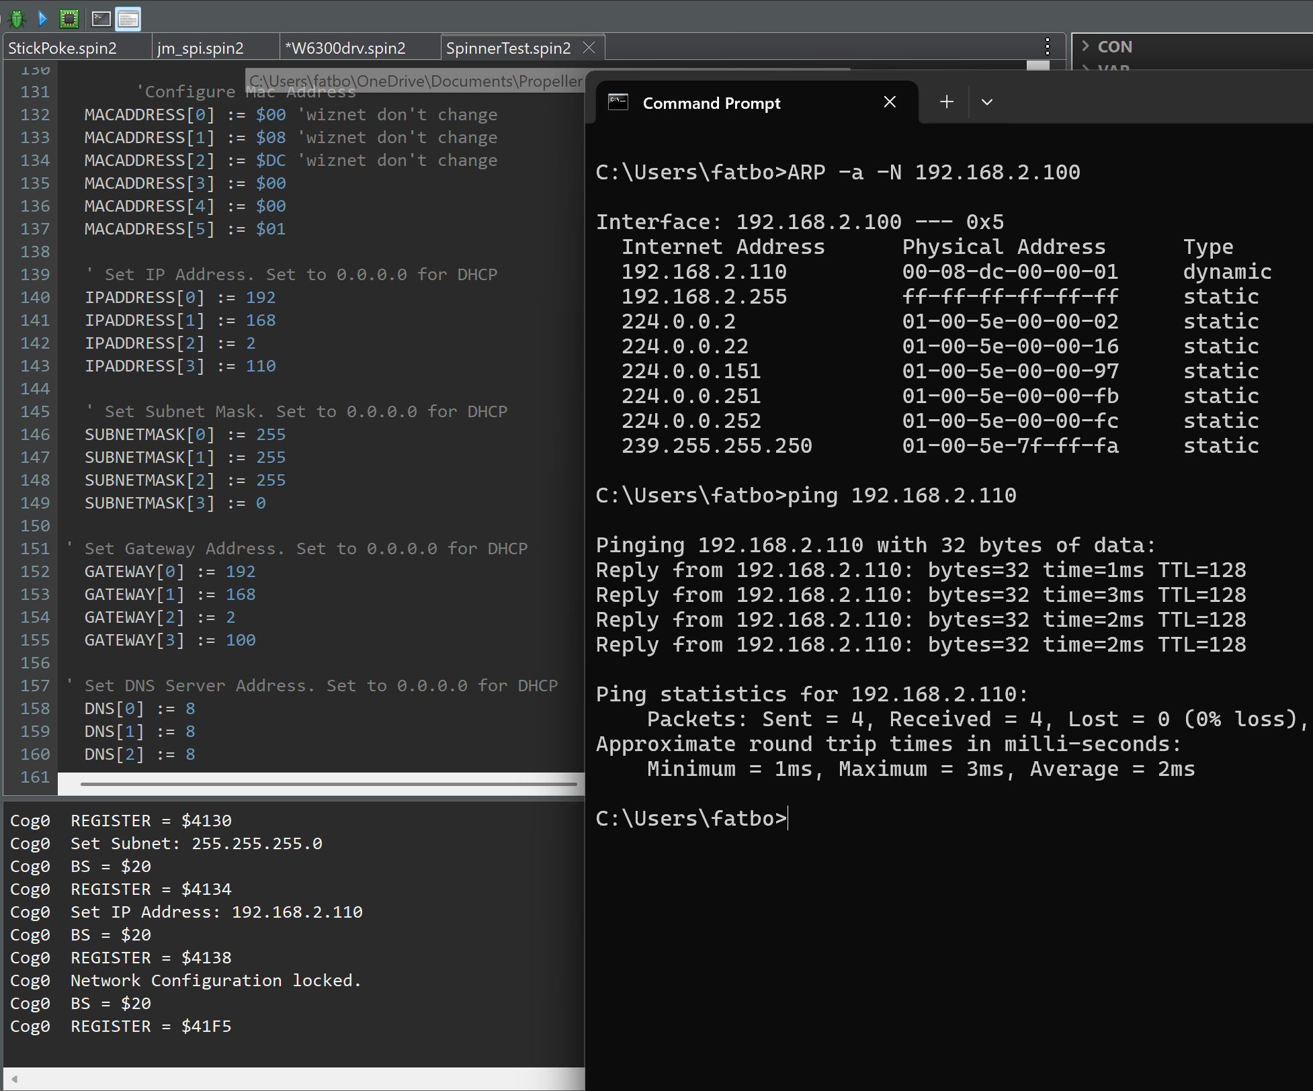Switch to the StickPoke.spin2 tab
The width and height of the screenshot is (1313, 1091).
coord(62,48)
